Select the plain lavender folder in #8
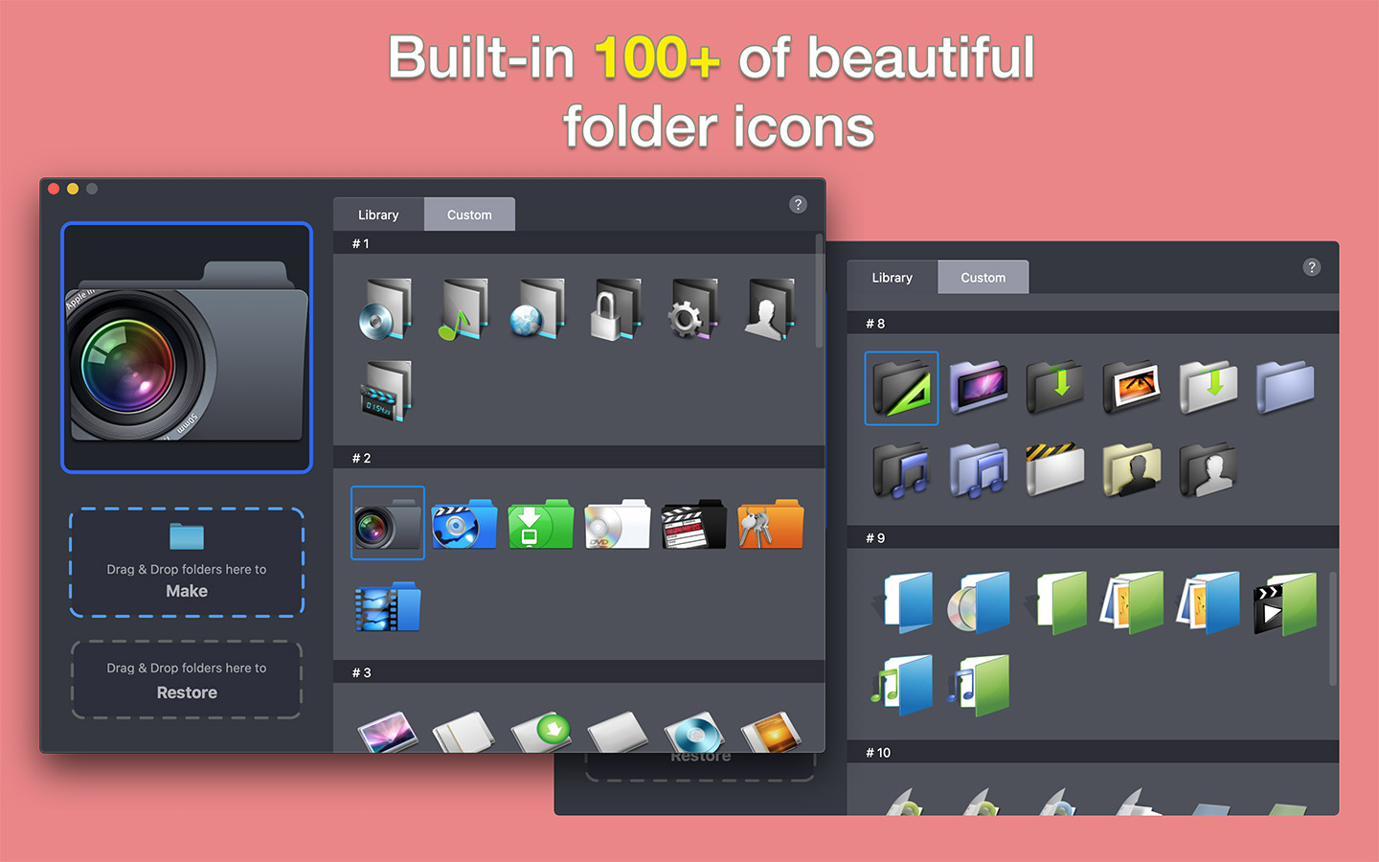The width and height of the screenshot is (1379, 862). click(1285, 388)
